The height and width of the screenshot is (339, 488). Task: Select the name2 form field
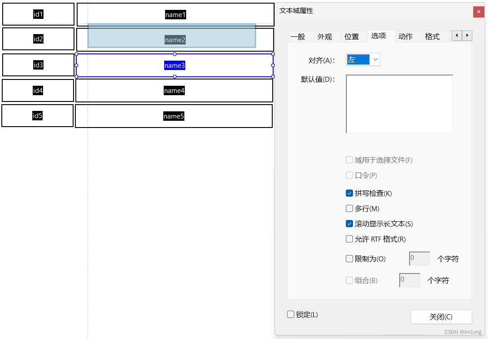(x=174, y=40)
